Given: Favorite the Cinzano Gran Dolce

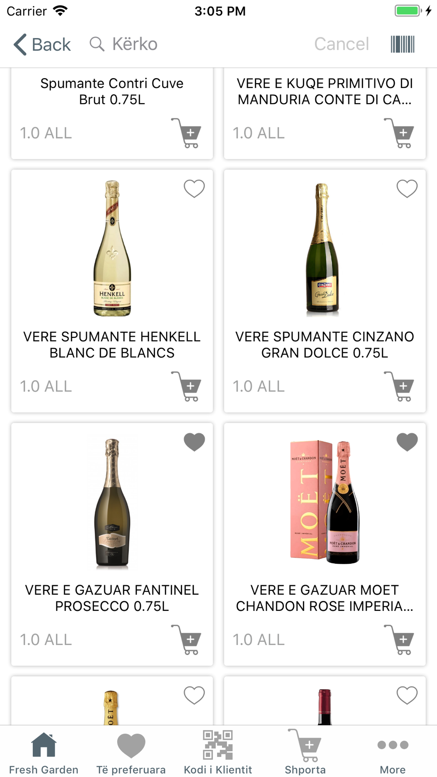Looking at the screenshot, I should [407, 189].
